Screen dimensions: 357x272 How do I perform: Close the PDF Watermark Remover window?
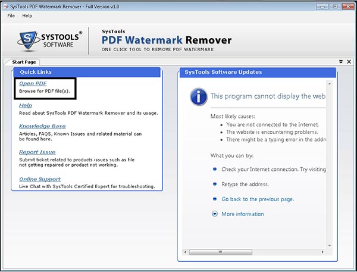(x=348, y=7)
